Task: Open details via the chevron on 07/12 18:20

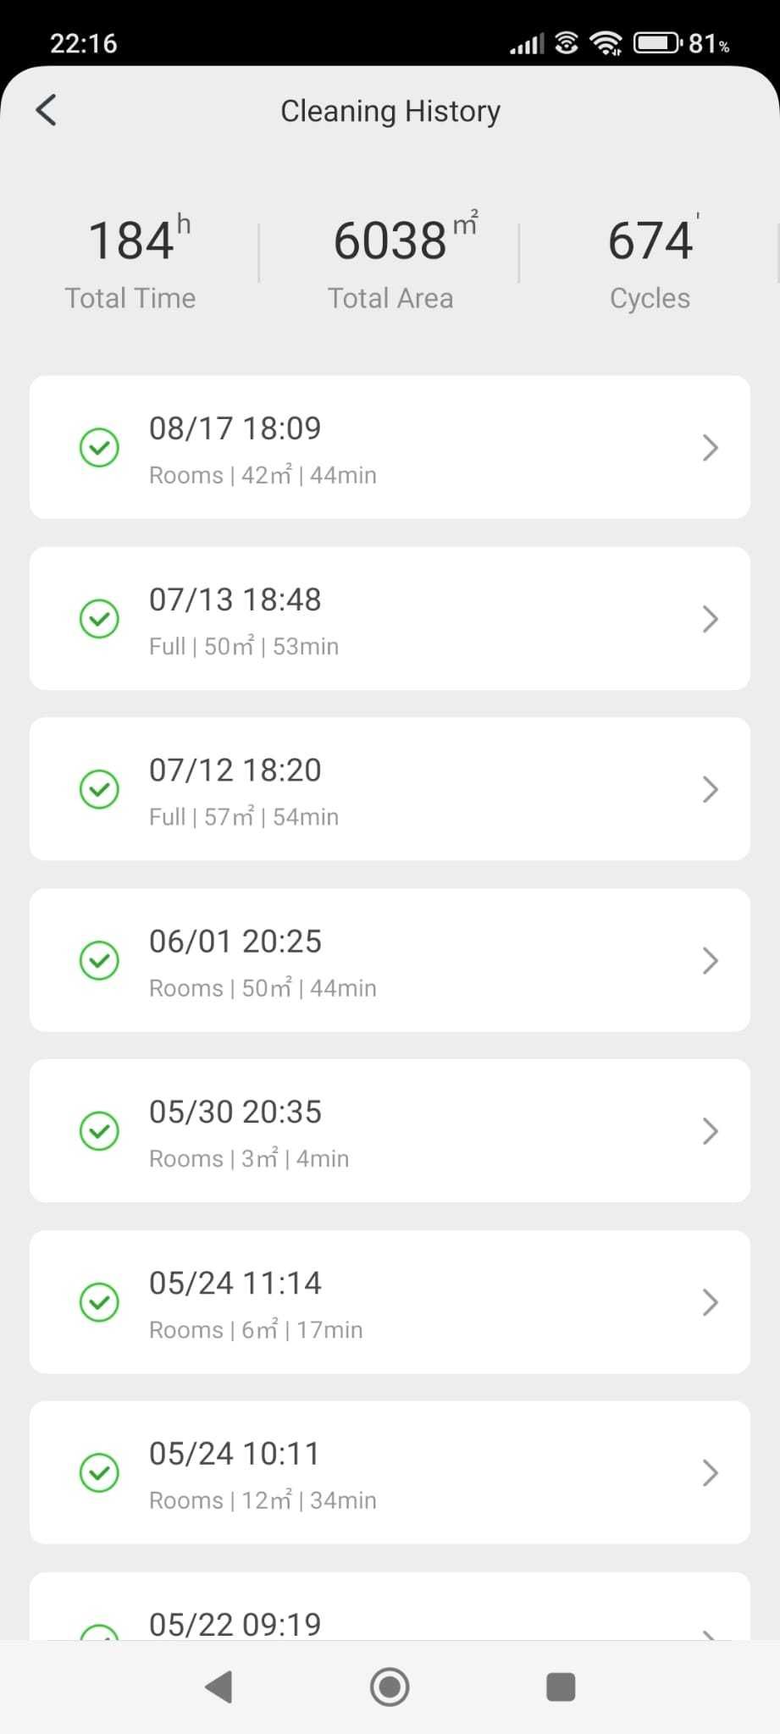Action: 711,790
